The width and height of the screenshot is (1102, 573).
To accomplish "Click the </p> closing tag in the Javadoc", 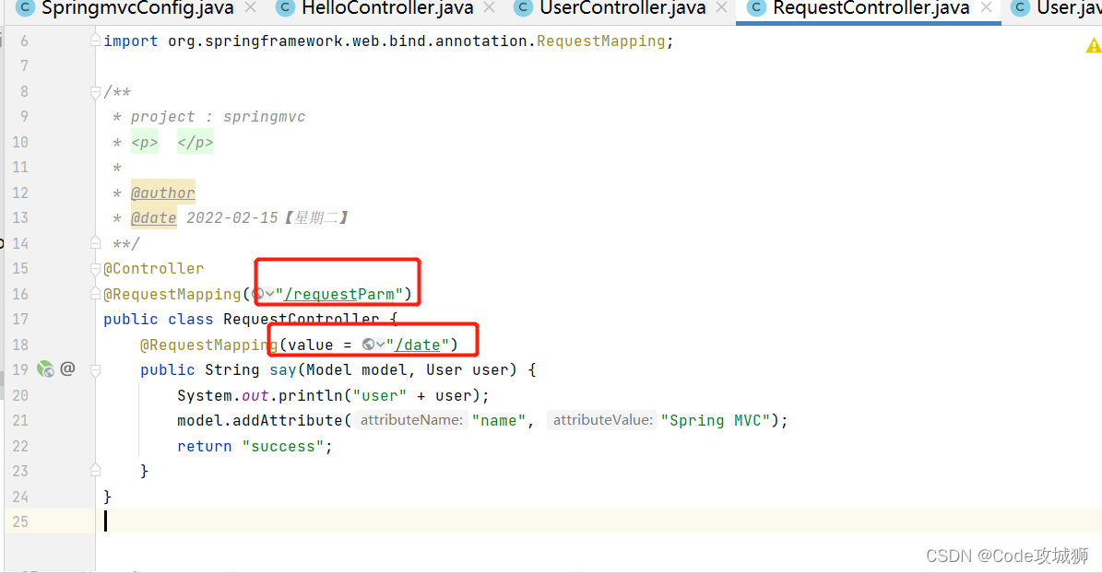I will click(x=196, y=143).
